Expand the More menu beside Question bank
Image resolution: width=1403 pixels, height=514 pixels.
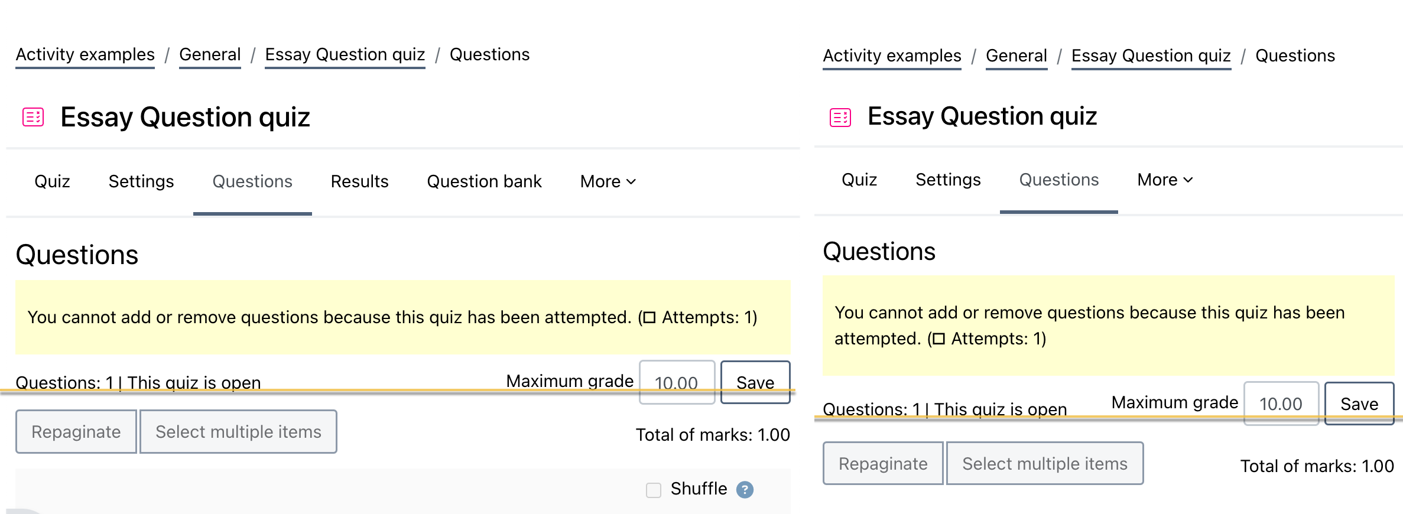tap(608, 181)
